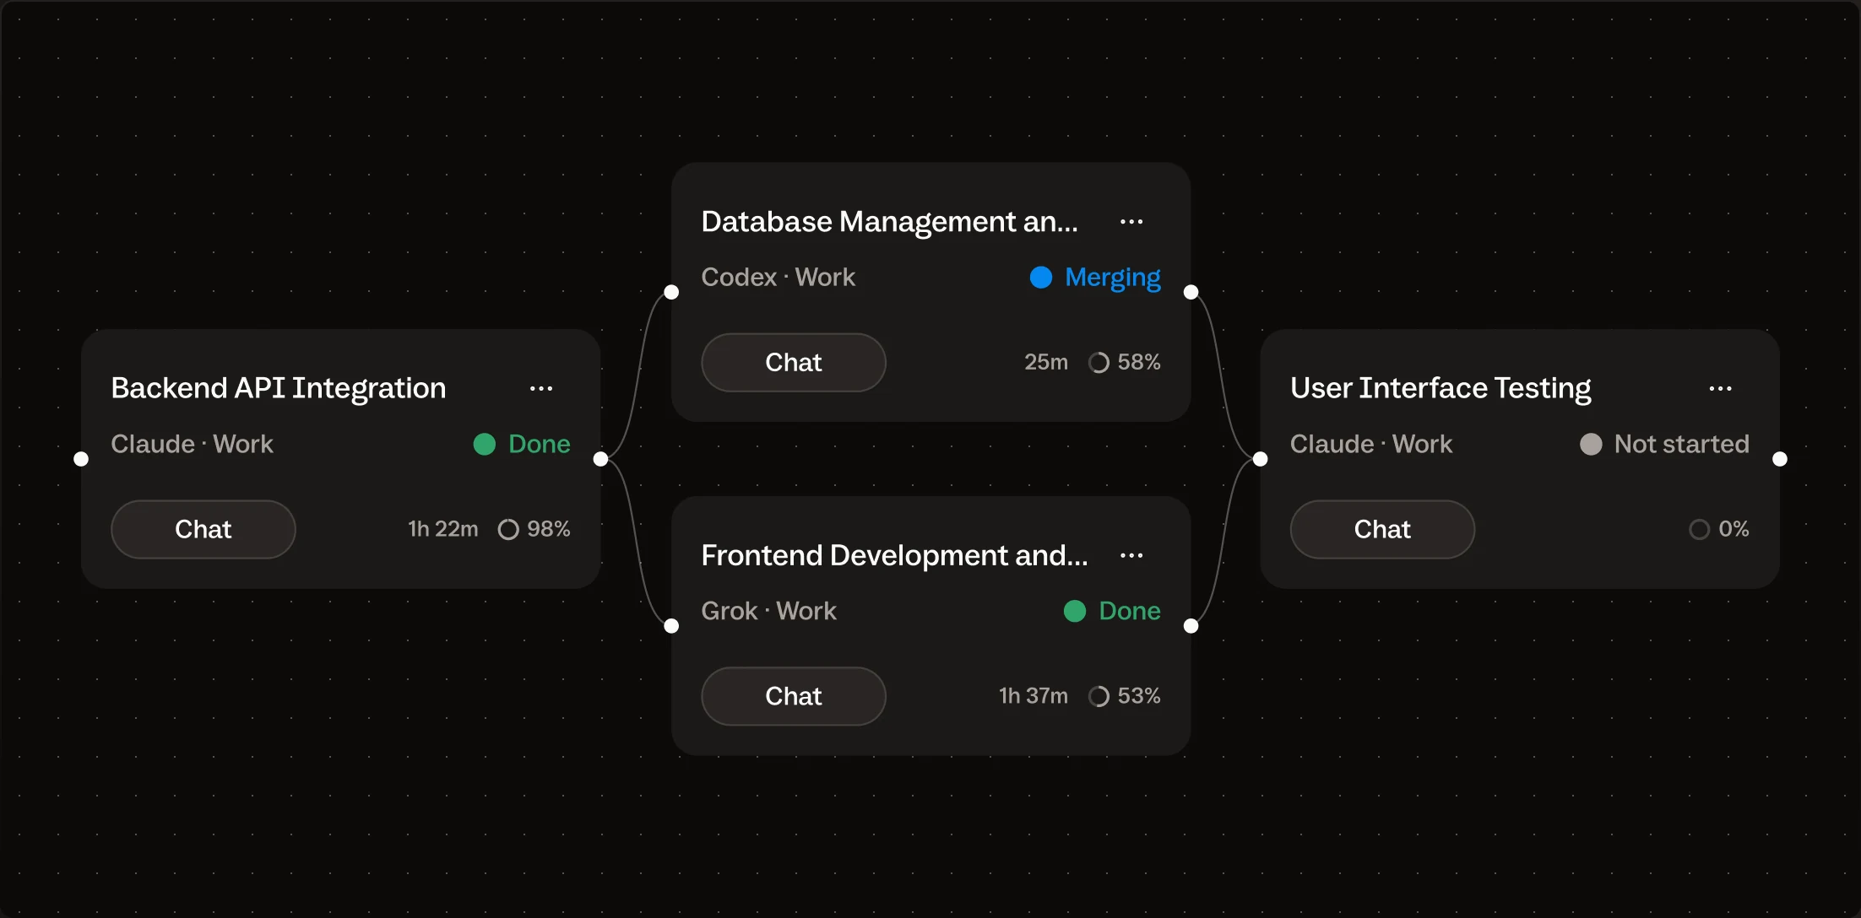This screenshot has width=1861, height=918.
Task: Click Claude · Work on Backend card
Action: (x=193, y=444)
